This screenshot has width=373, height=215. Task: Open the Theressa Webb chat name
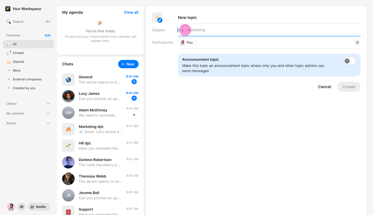tap(92, 176)
